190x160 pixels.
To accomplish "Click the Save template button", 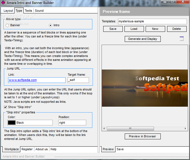I will pos(113,29).
